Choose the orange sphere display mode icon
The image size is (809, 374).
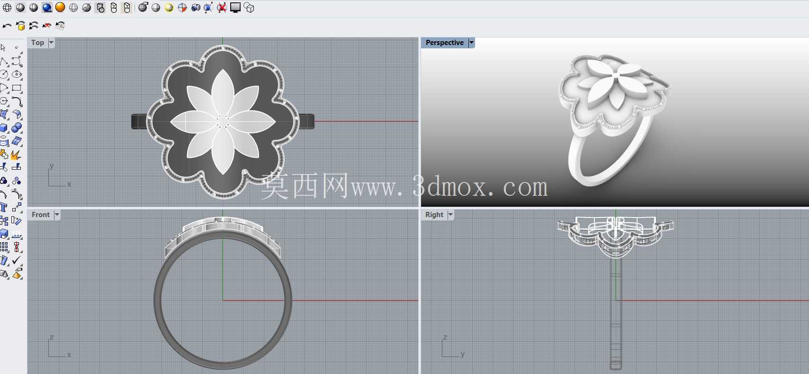(x=60, y=8)
